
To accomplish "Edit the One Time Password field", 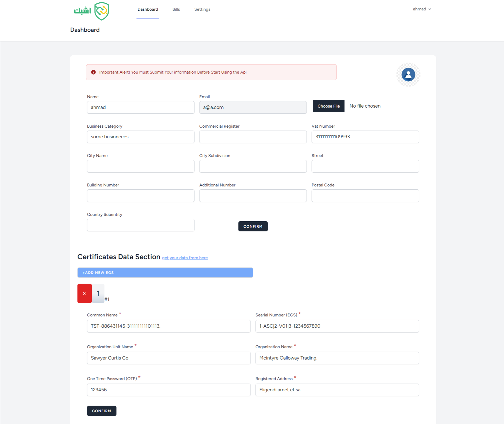I will 168,390.
